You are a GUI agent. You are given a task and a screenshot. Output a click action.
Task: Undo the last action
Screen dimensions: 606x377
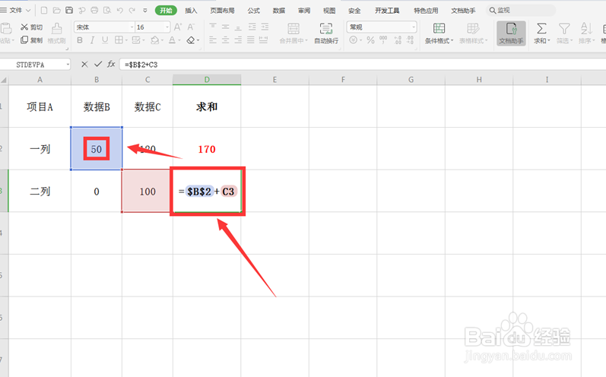click(120, 11)
